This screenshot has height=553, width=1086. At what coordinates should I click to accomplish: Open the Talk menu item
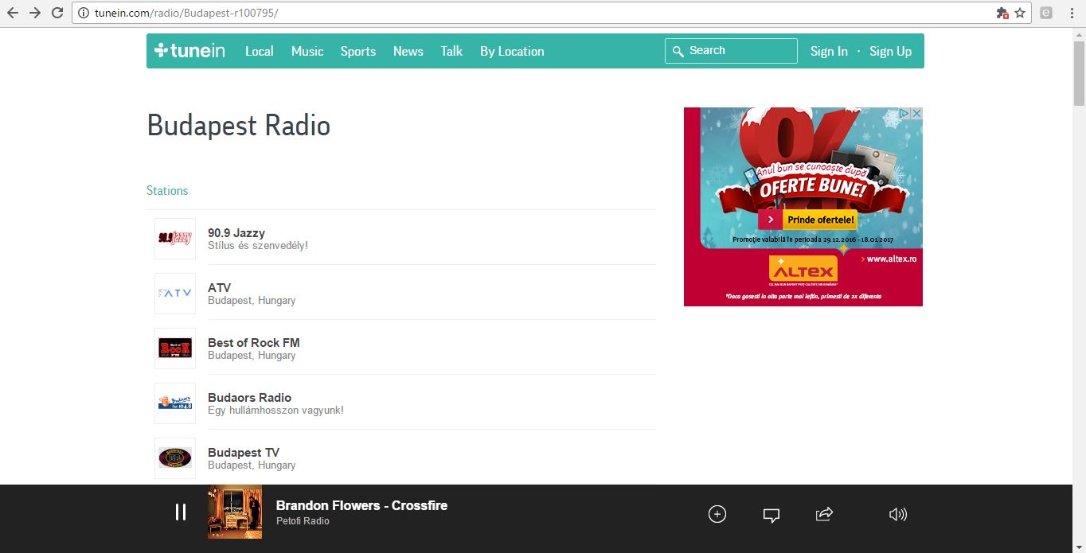tap(451, 51)
